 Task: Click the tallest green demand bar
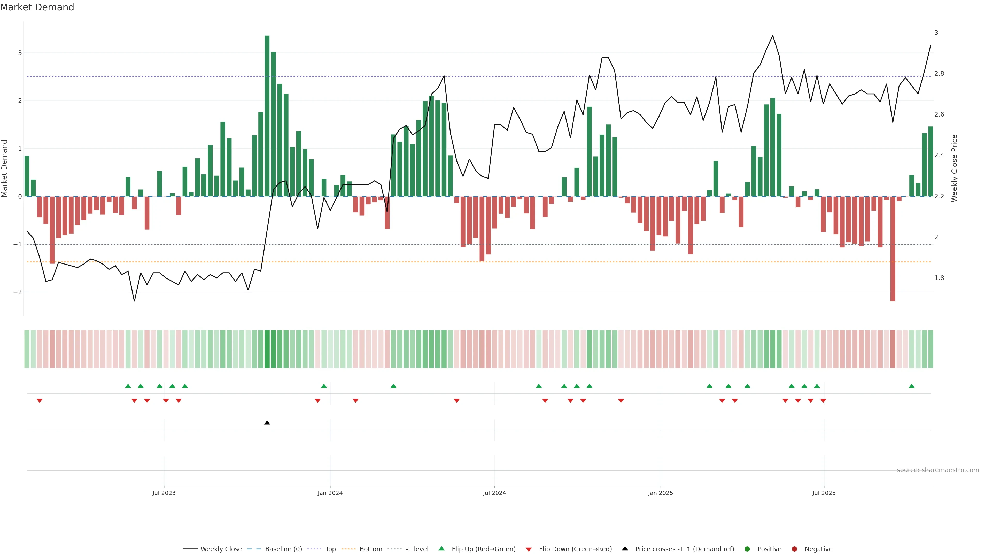[267, 115]
